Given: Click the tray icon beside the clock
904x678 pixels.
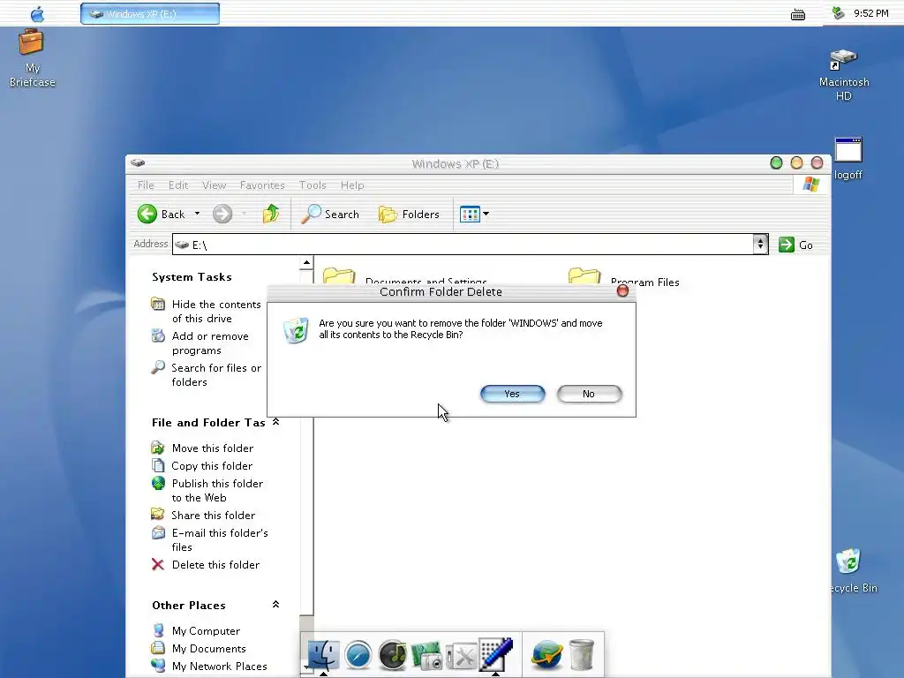Looking at the screenshot, I should pos(839,12).
